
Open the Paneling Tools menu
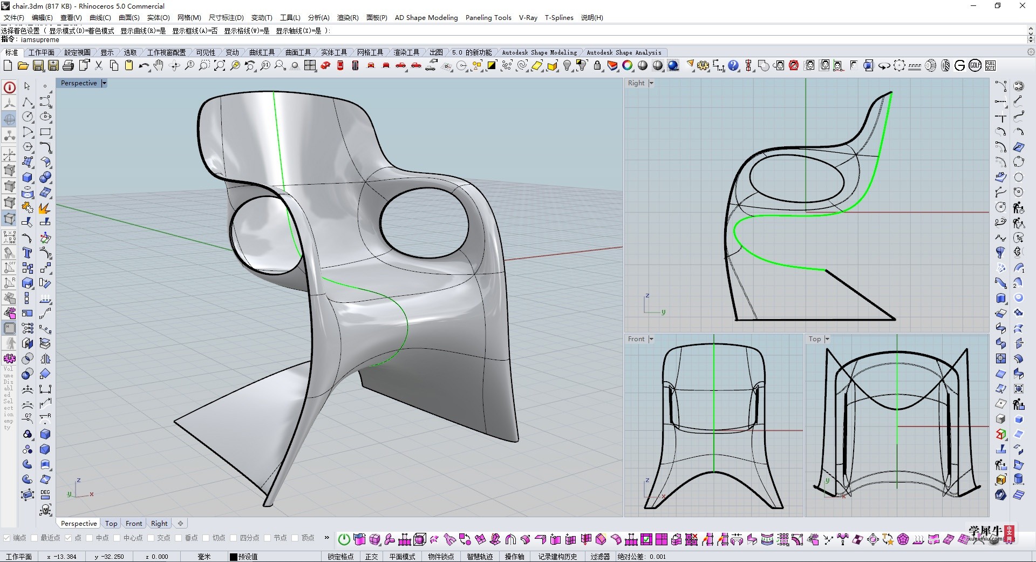click(488, 17)
